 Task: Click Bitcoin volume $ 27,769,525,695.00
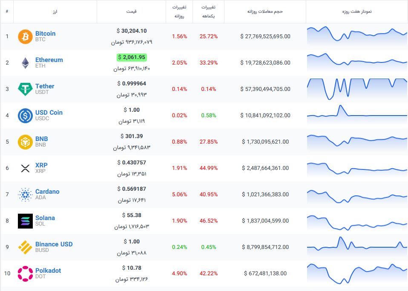(x=265, y=37)
